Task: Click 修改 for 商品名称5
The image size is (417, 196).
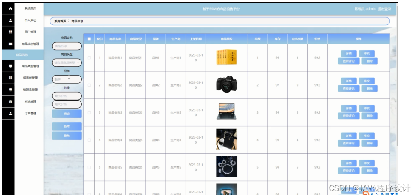Action: [367, 163]
